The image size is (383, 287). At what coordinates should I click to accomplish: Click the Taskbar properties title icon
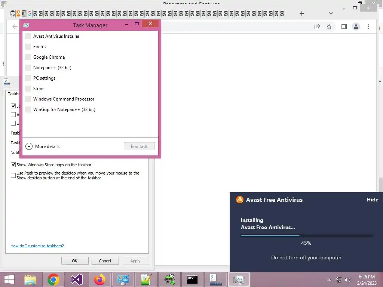pyautogui.click(x=6, y=81)
